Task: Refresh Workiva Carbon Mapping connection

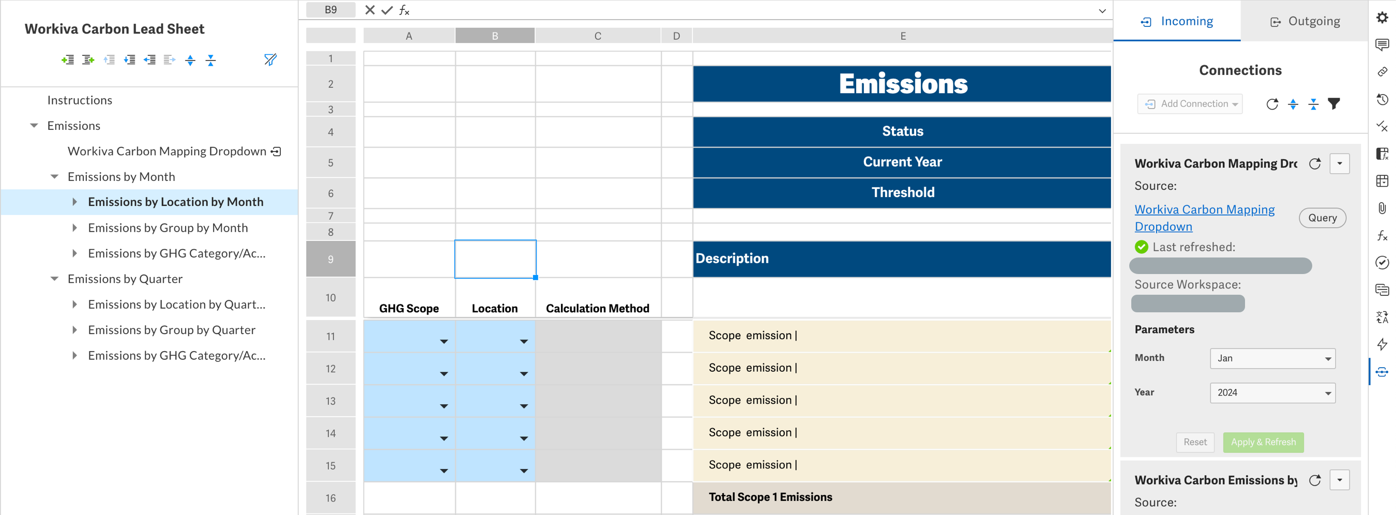Action: pos(1315,164)
